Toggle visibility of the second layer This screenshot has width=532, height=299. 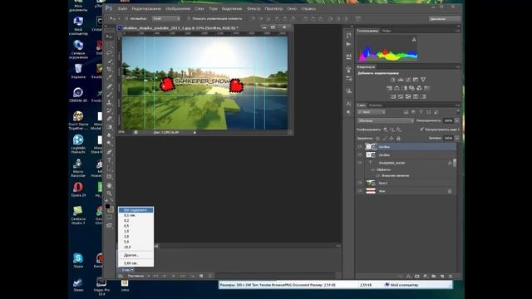[360, 155]
